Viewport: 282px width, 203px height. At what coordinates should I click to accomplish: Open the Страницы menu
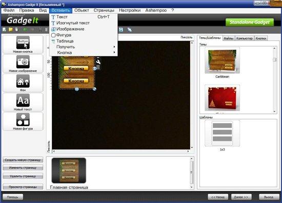(x=104, y=10)
